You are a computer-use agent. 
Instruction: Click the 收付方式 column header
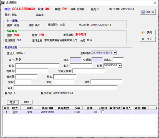115,108
